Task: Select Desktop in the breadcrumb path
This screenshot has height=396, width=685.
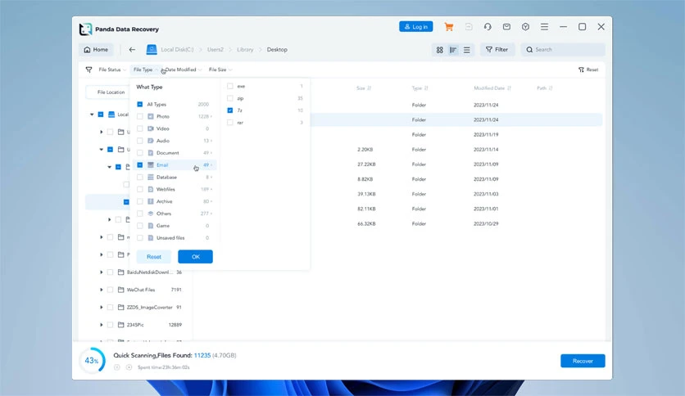Action: (x=277, y=50)
